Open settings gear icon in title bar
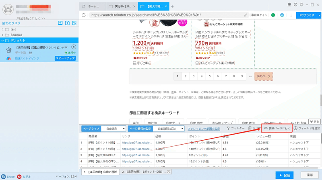Screen dimensions: 322x180 click(301, 5)
